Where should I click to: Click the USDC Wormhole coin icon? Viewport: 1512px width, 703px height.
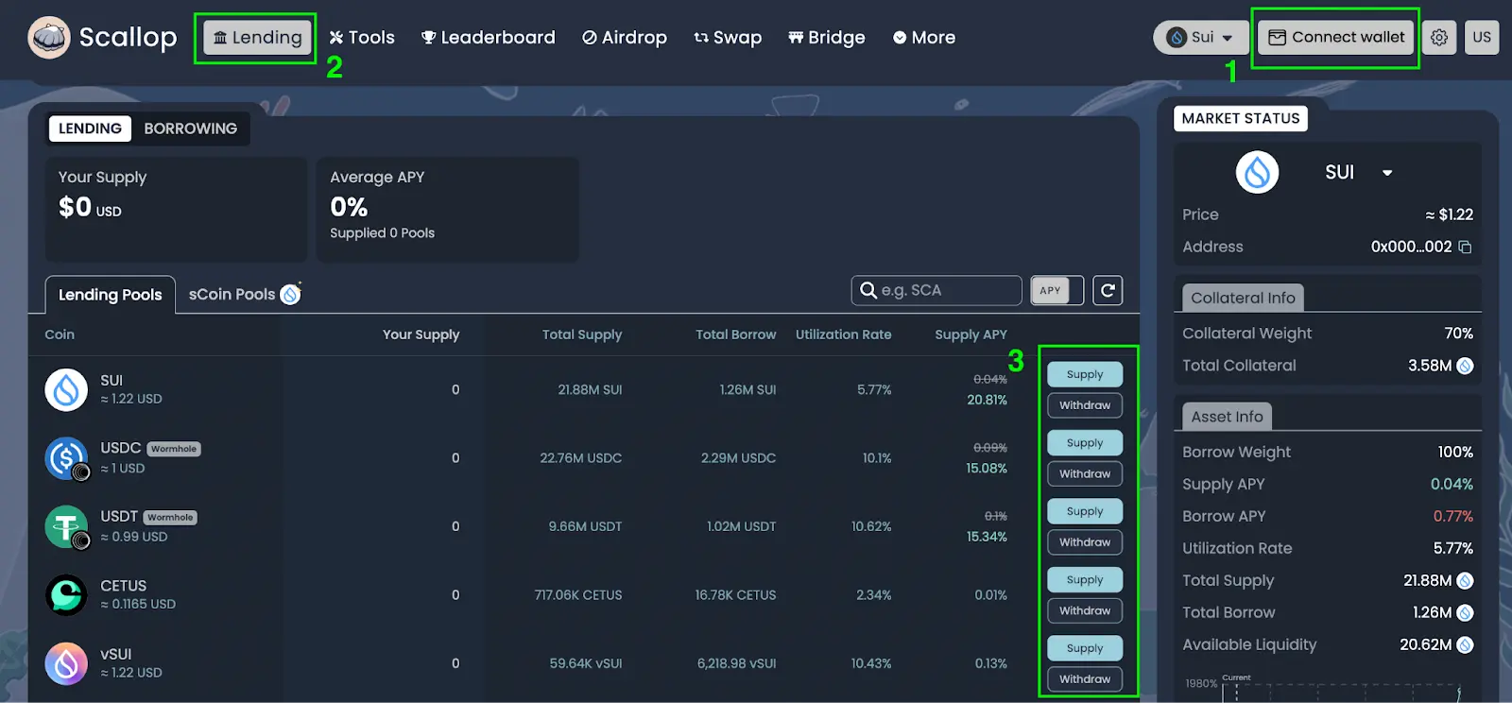pos(66,458)
